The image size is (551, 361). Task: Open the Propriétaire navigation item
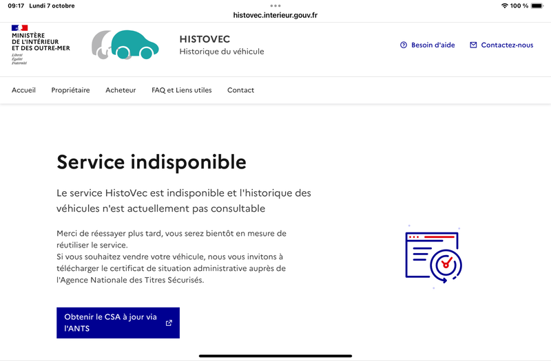(71, 90)
